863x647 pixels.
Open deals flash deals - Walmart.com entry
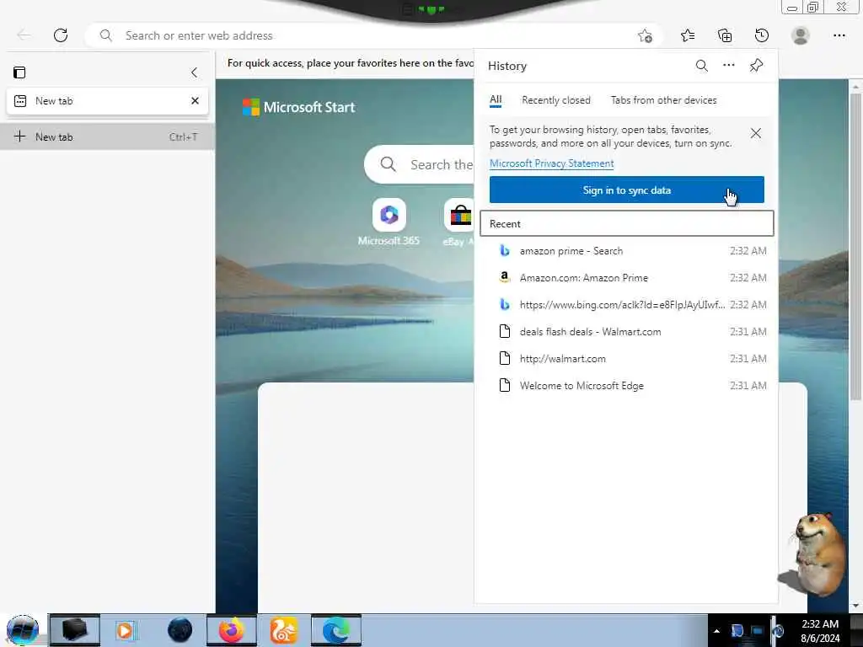(627, 332)
